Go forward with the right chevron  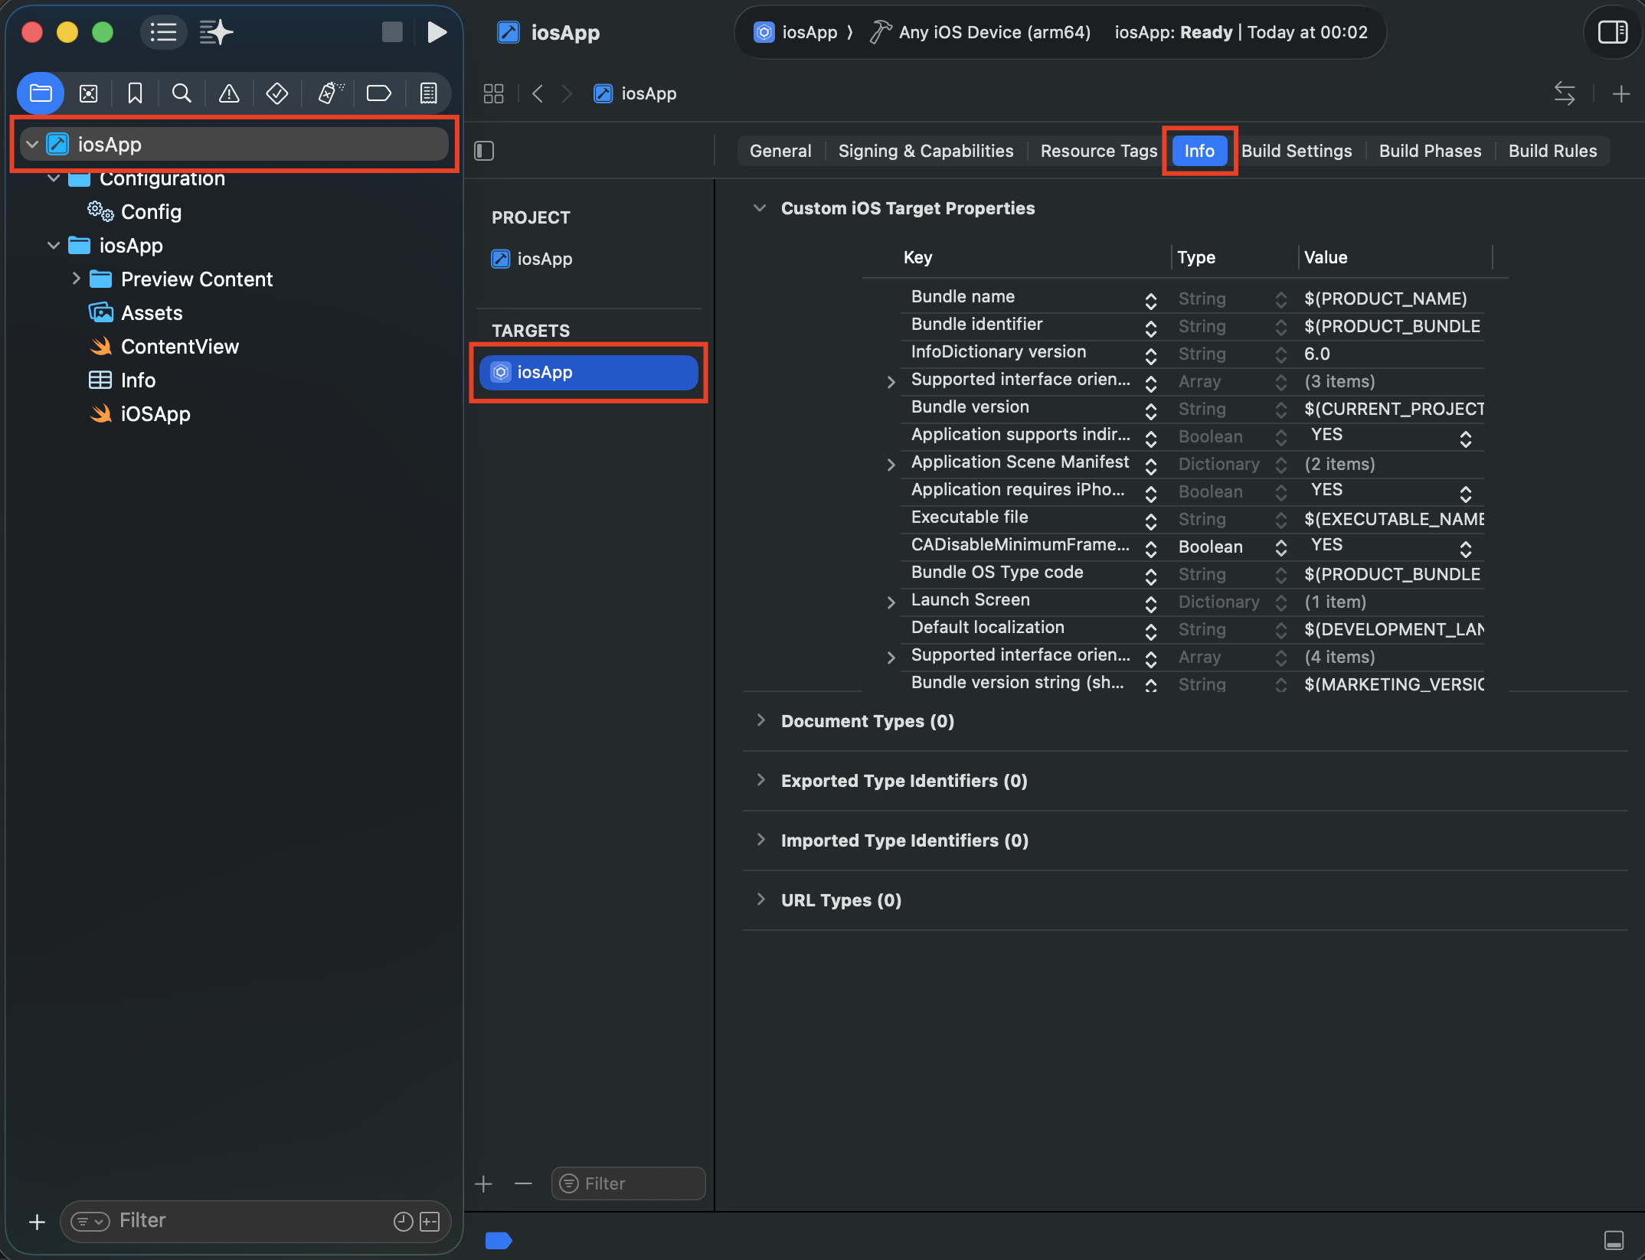coord(567,93)
